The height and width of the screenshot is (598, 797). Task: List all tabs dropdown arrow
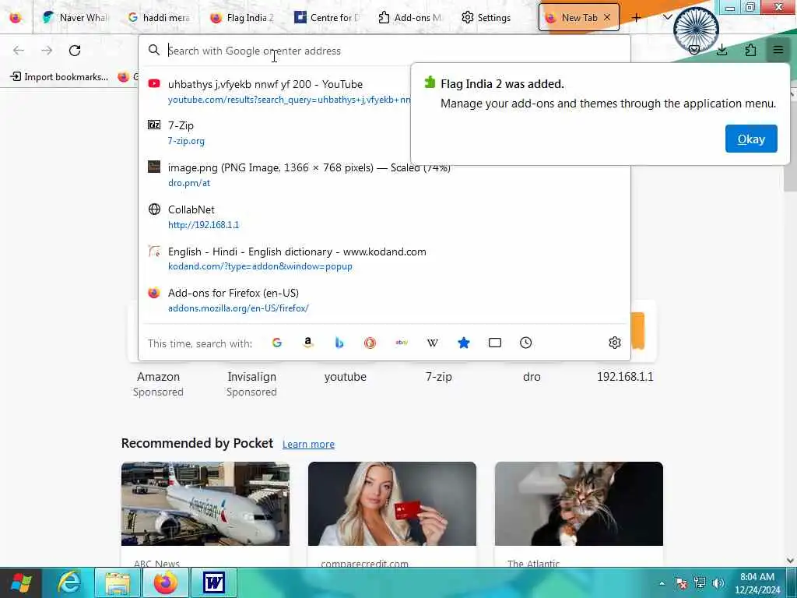click(667, 17)
